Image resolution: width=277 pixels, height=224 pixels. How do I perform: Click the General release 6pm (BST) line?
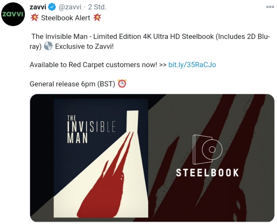(72, 84)
